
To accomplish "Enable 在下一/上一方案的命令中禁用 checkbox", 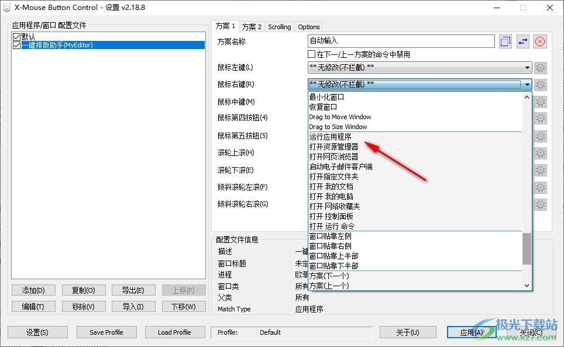I will coord(312,54).
